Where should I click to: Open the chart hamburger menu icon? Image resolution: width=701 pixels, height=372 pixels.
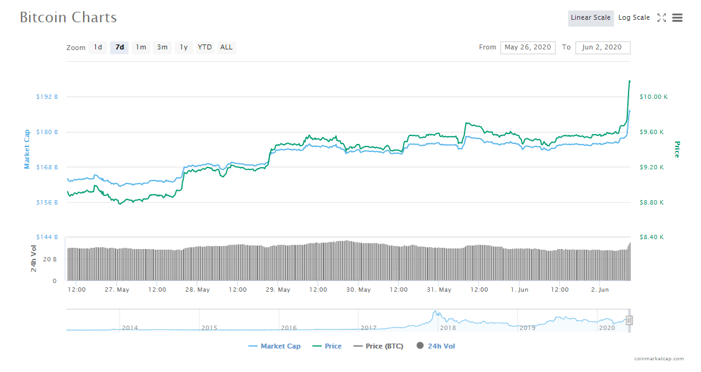click(x=677, y=18)
